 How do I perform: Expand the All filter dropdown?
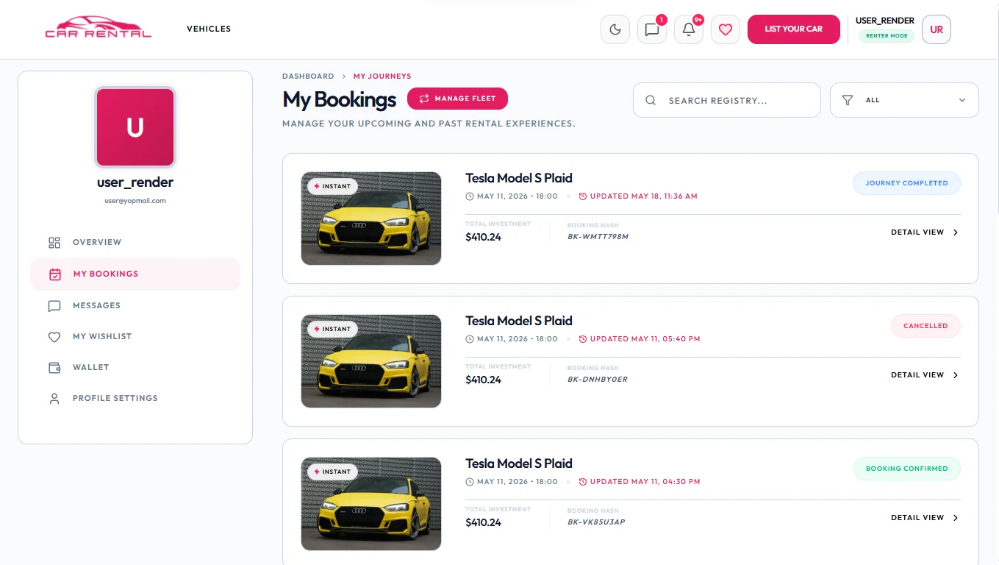(x=904, y=100)
